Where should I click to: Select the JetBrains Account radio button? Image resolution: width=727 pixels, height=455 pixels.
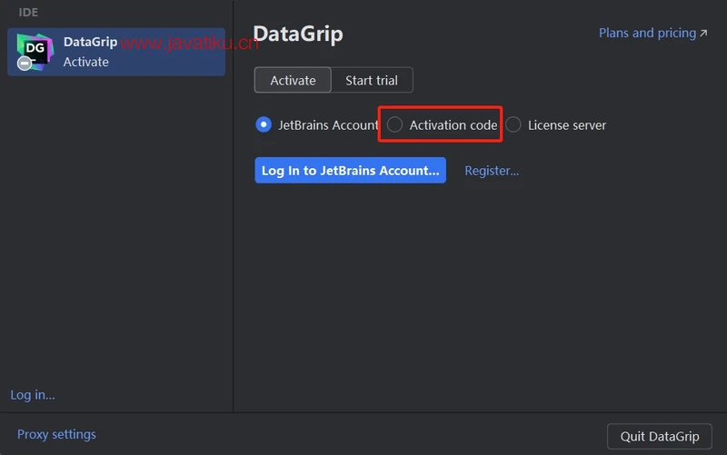point(264,125)
